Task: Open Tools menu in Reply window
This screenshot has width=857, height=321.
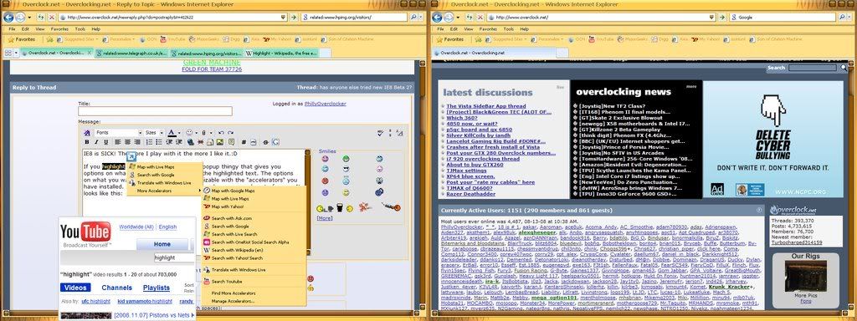Action: [x=80, y=29]
